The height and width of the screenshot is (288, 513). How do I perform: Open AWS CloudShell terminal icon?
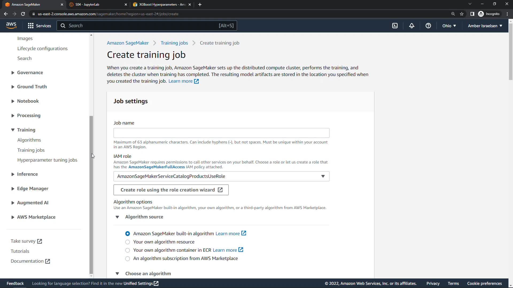pyautogui.click(x=395, y=26)
